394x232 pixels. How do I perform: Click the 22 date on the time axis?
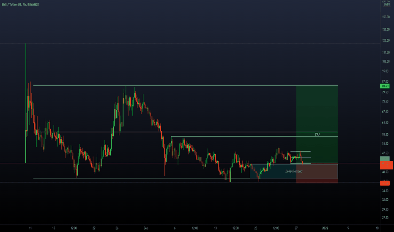tap(94, 228)
